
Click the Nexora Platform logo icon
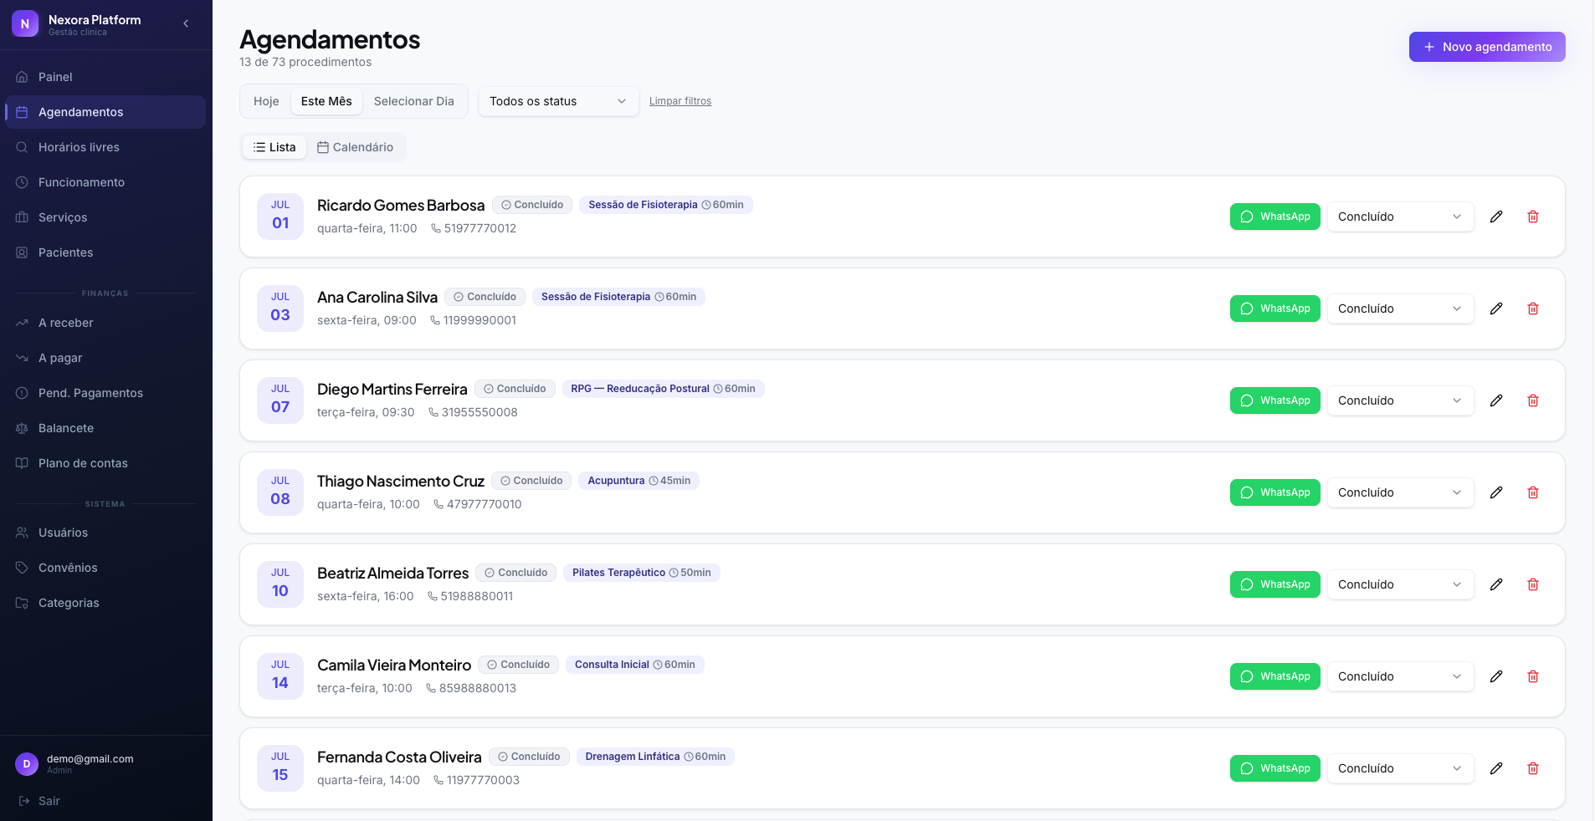(x=25, y=24)
